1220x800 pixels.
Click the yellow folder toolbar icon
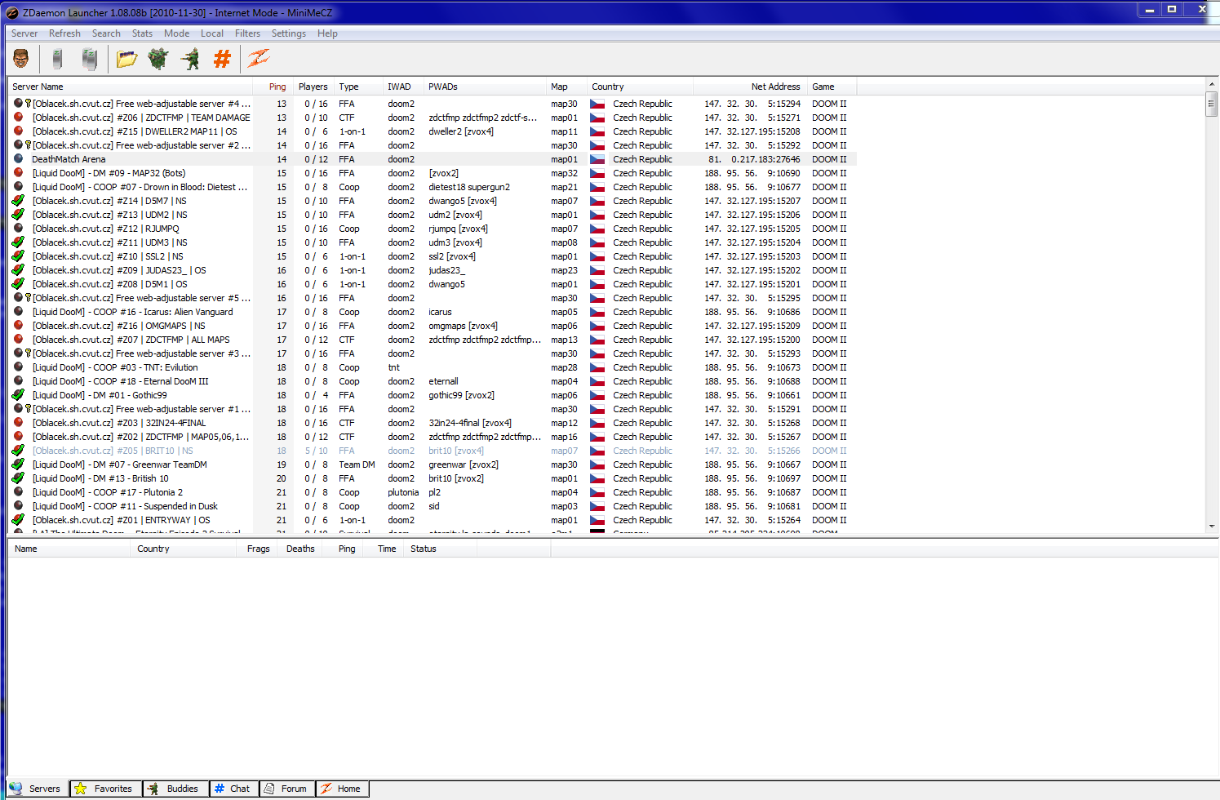126,58
